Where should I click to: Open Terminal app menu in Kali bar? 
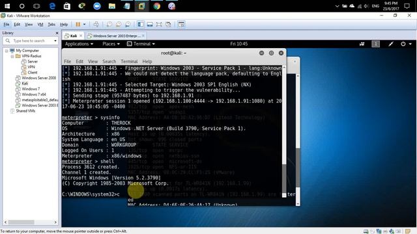coord(141,44)
